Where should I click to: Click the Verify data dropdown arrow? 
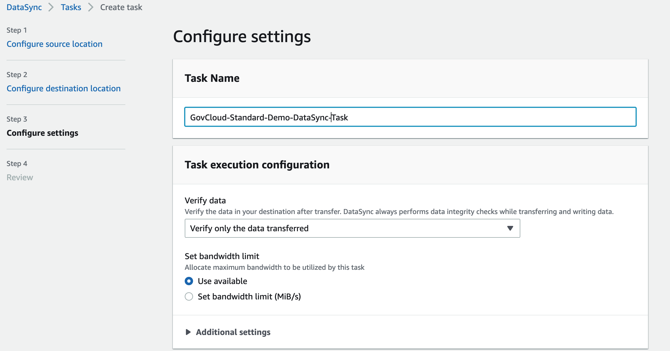510,228
